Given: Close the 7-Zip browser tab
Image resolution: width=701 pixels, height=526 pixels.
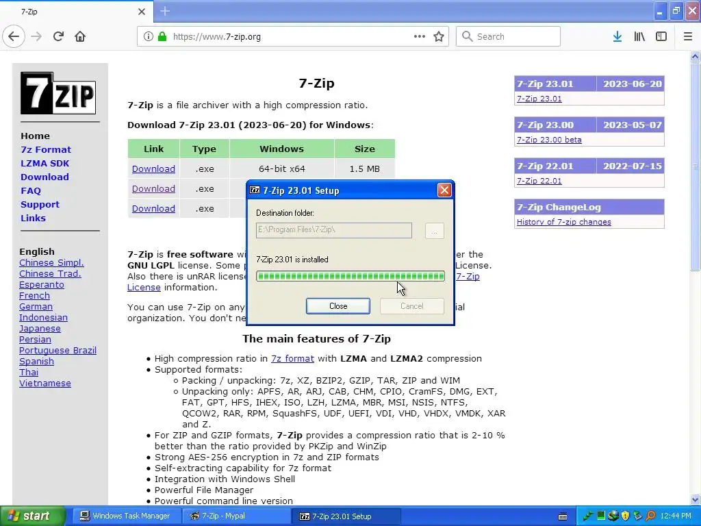Looking at the screenshot, I should 141,12.
